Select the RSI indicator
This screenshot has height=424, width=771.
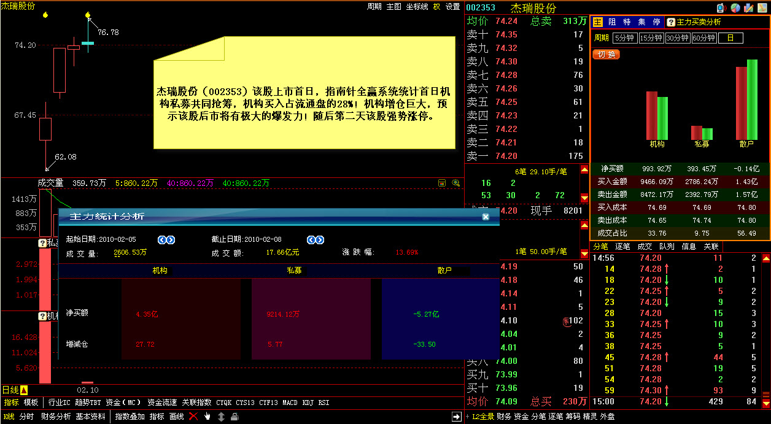tap(324, 403)
